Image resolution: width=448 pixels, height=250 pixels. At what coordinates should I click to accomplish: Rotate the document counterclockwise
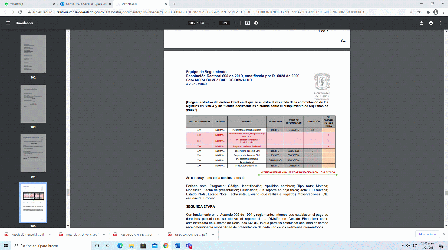click(x=256, y=23)
